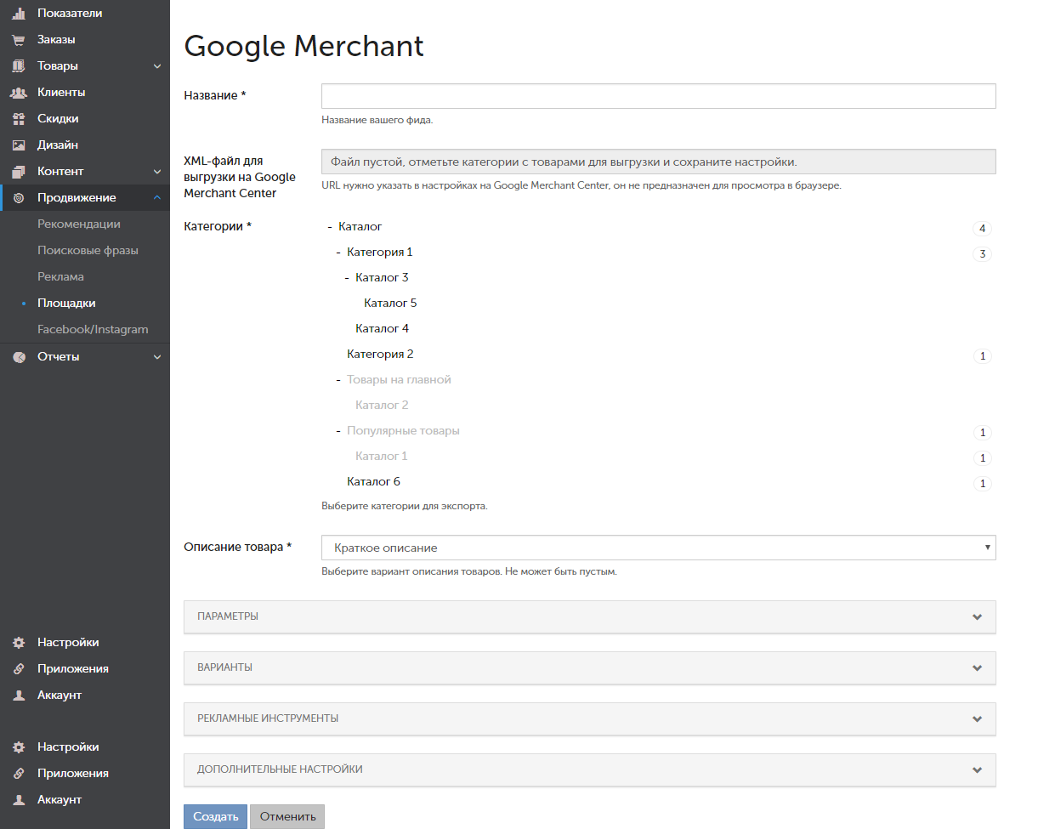Click the lower Аккаунт person icon

pos(19,800)
